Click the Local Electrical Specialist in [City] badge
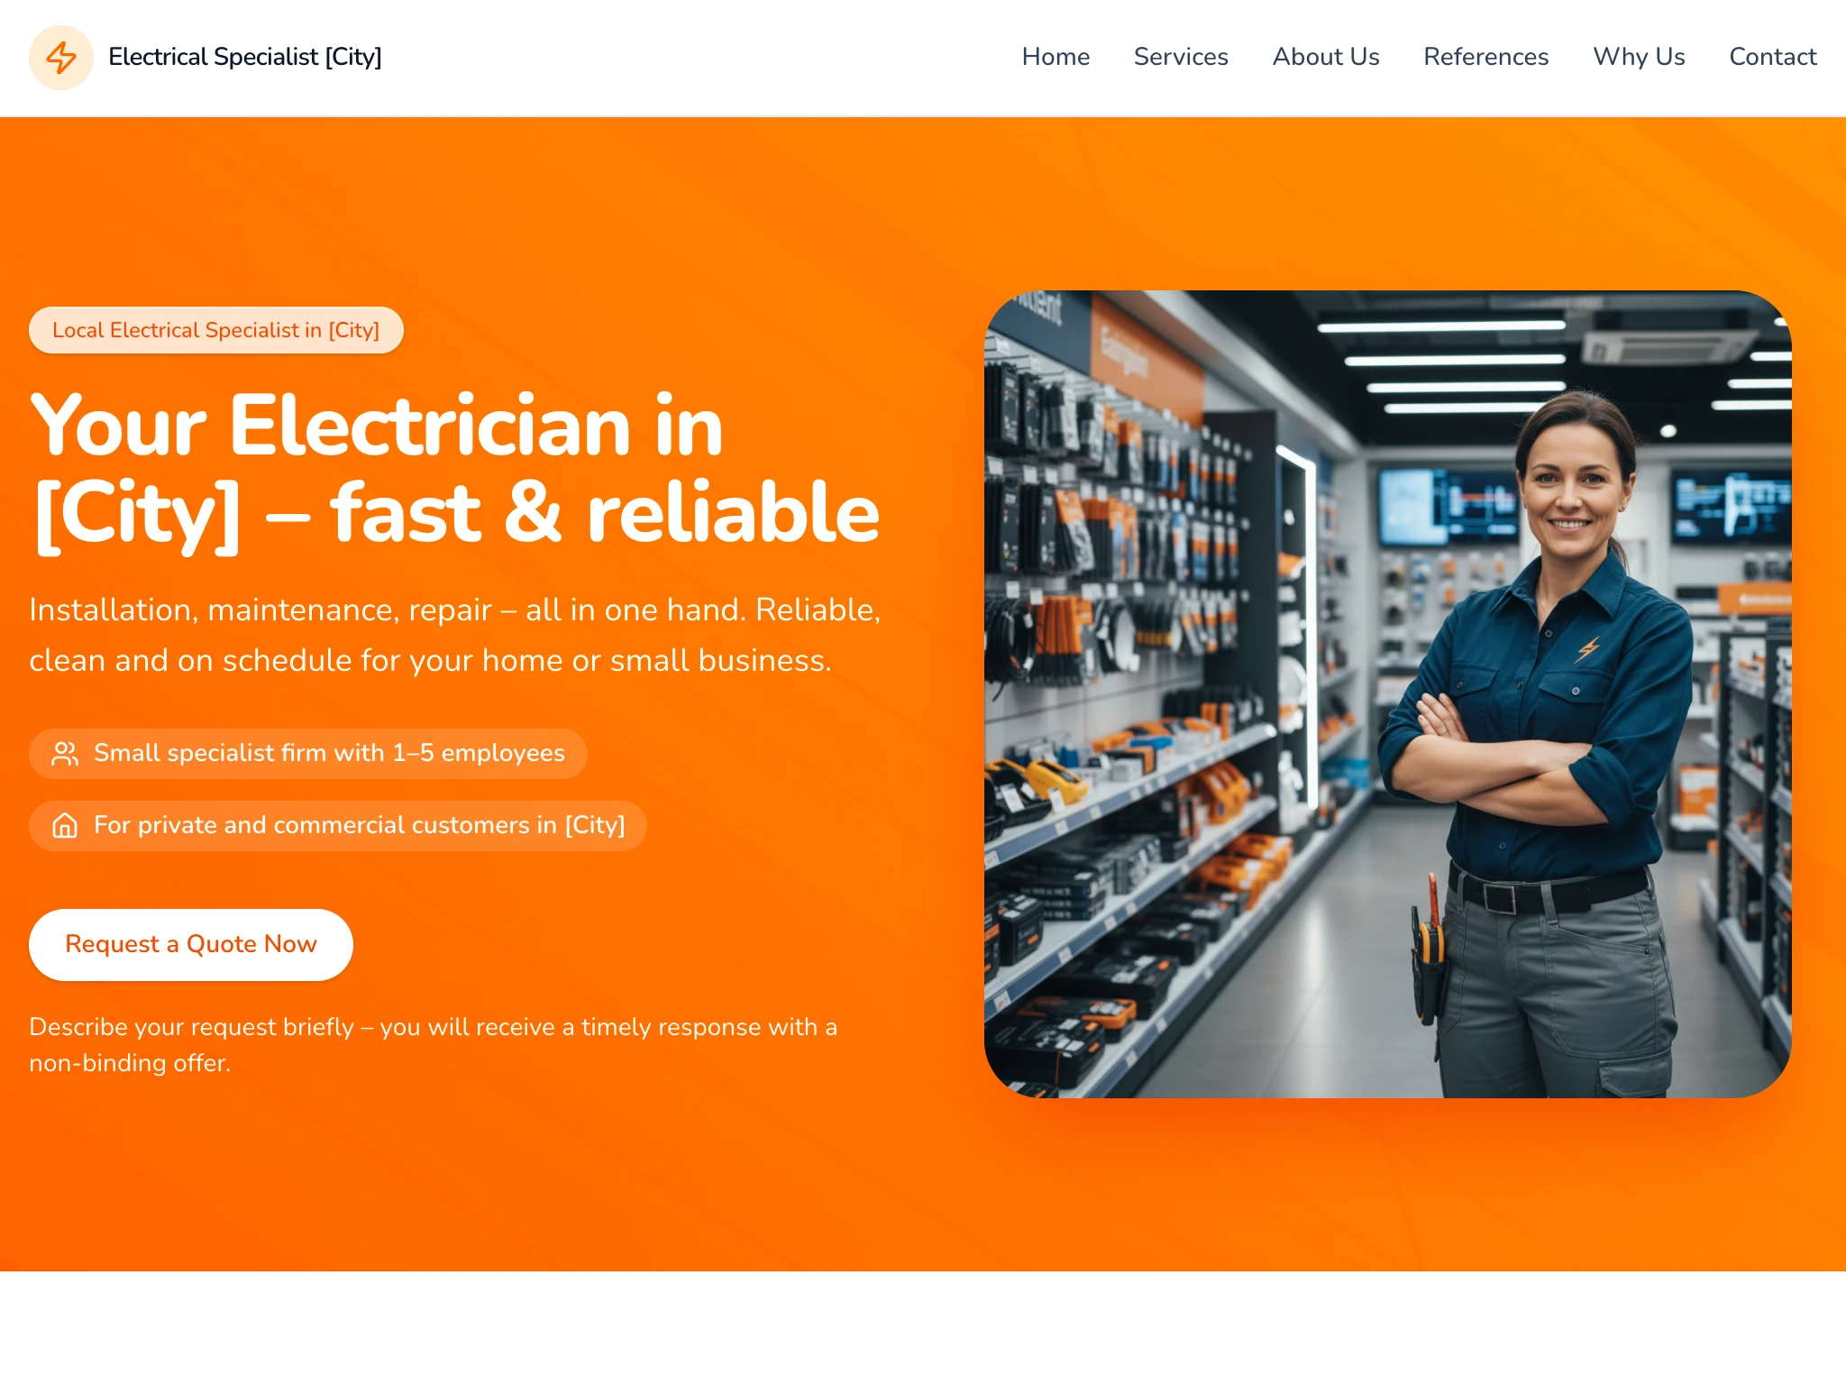The width and height of the screenshot is (1846, 1385). pos(216,330)
